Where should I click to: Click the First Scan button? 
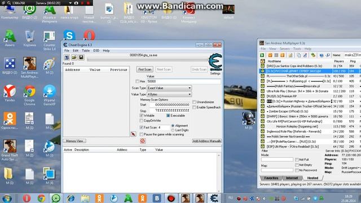144,69
